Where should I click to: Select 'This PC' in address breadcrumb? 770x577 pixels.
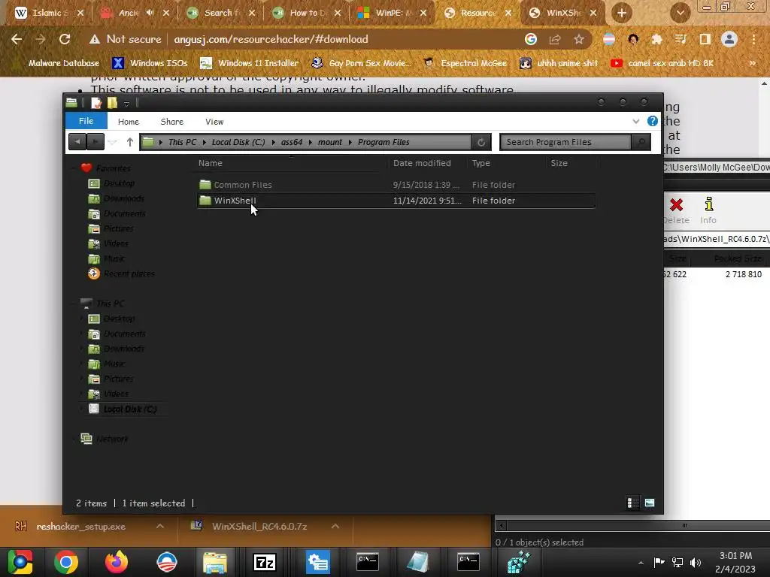182,142
